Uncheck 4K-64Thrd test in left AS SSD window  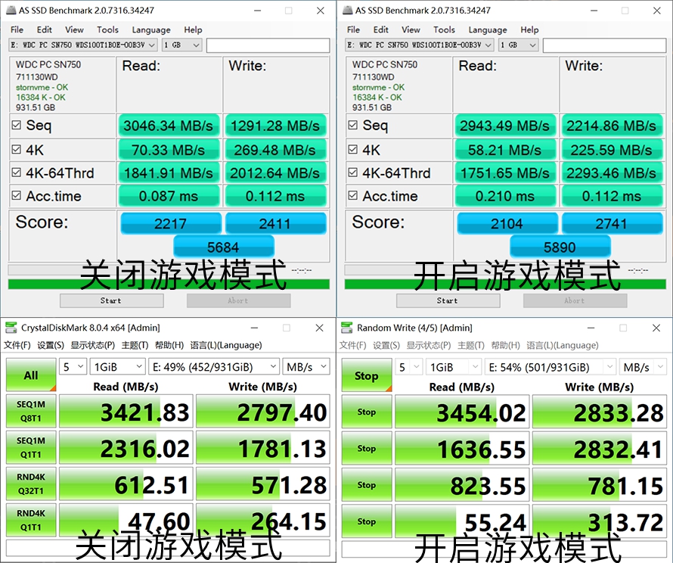tap(16, 173)
